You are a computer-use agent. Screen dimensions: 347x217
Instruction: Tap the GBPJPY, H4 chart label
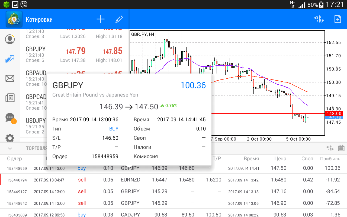coord(143,34)
